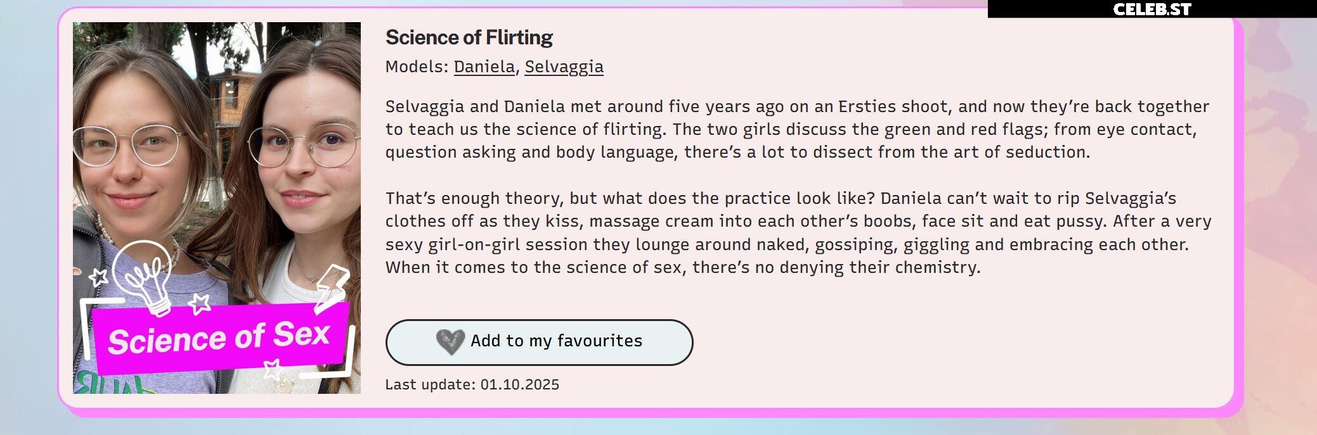Click the CELEB.ST banner
1317x435 pixels.
coord(1152,9)
